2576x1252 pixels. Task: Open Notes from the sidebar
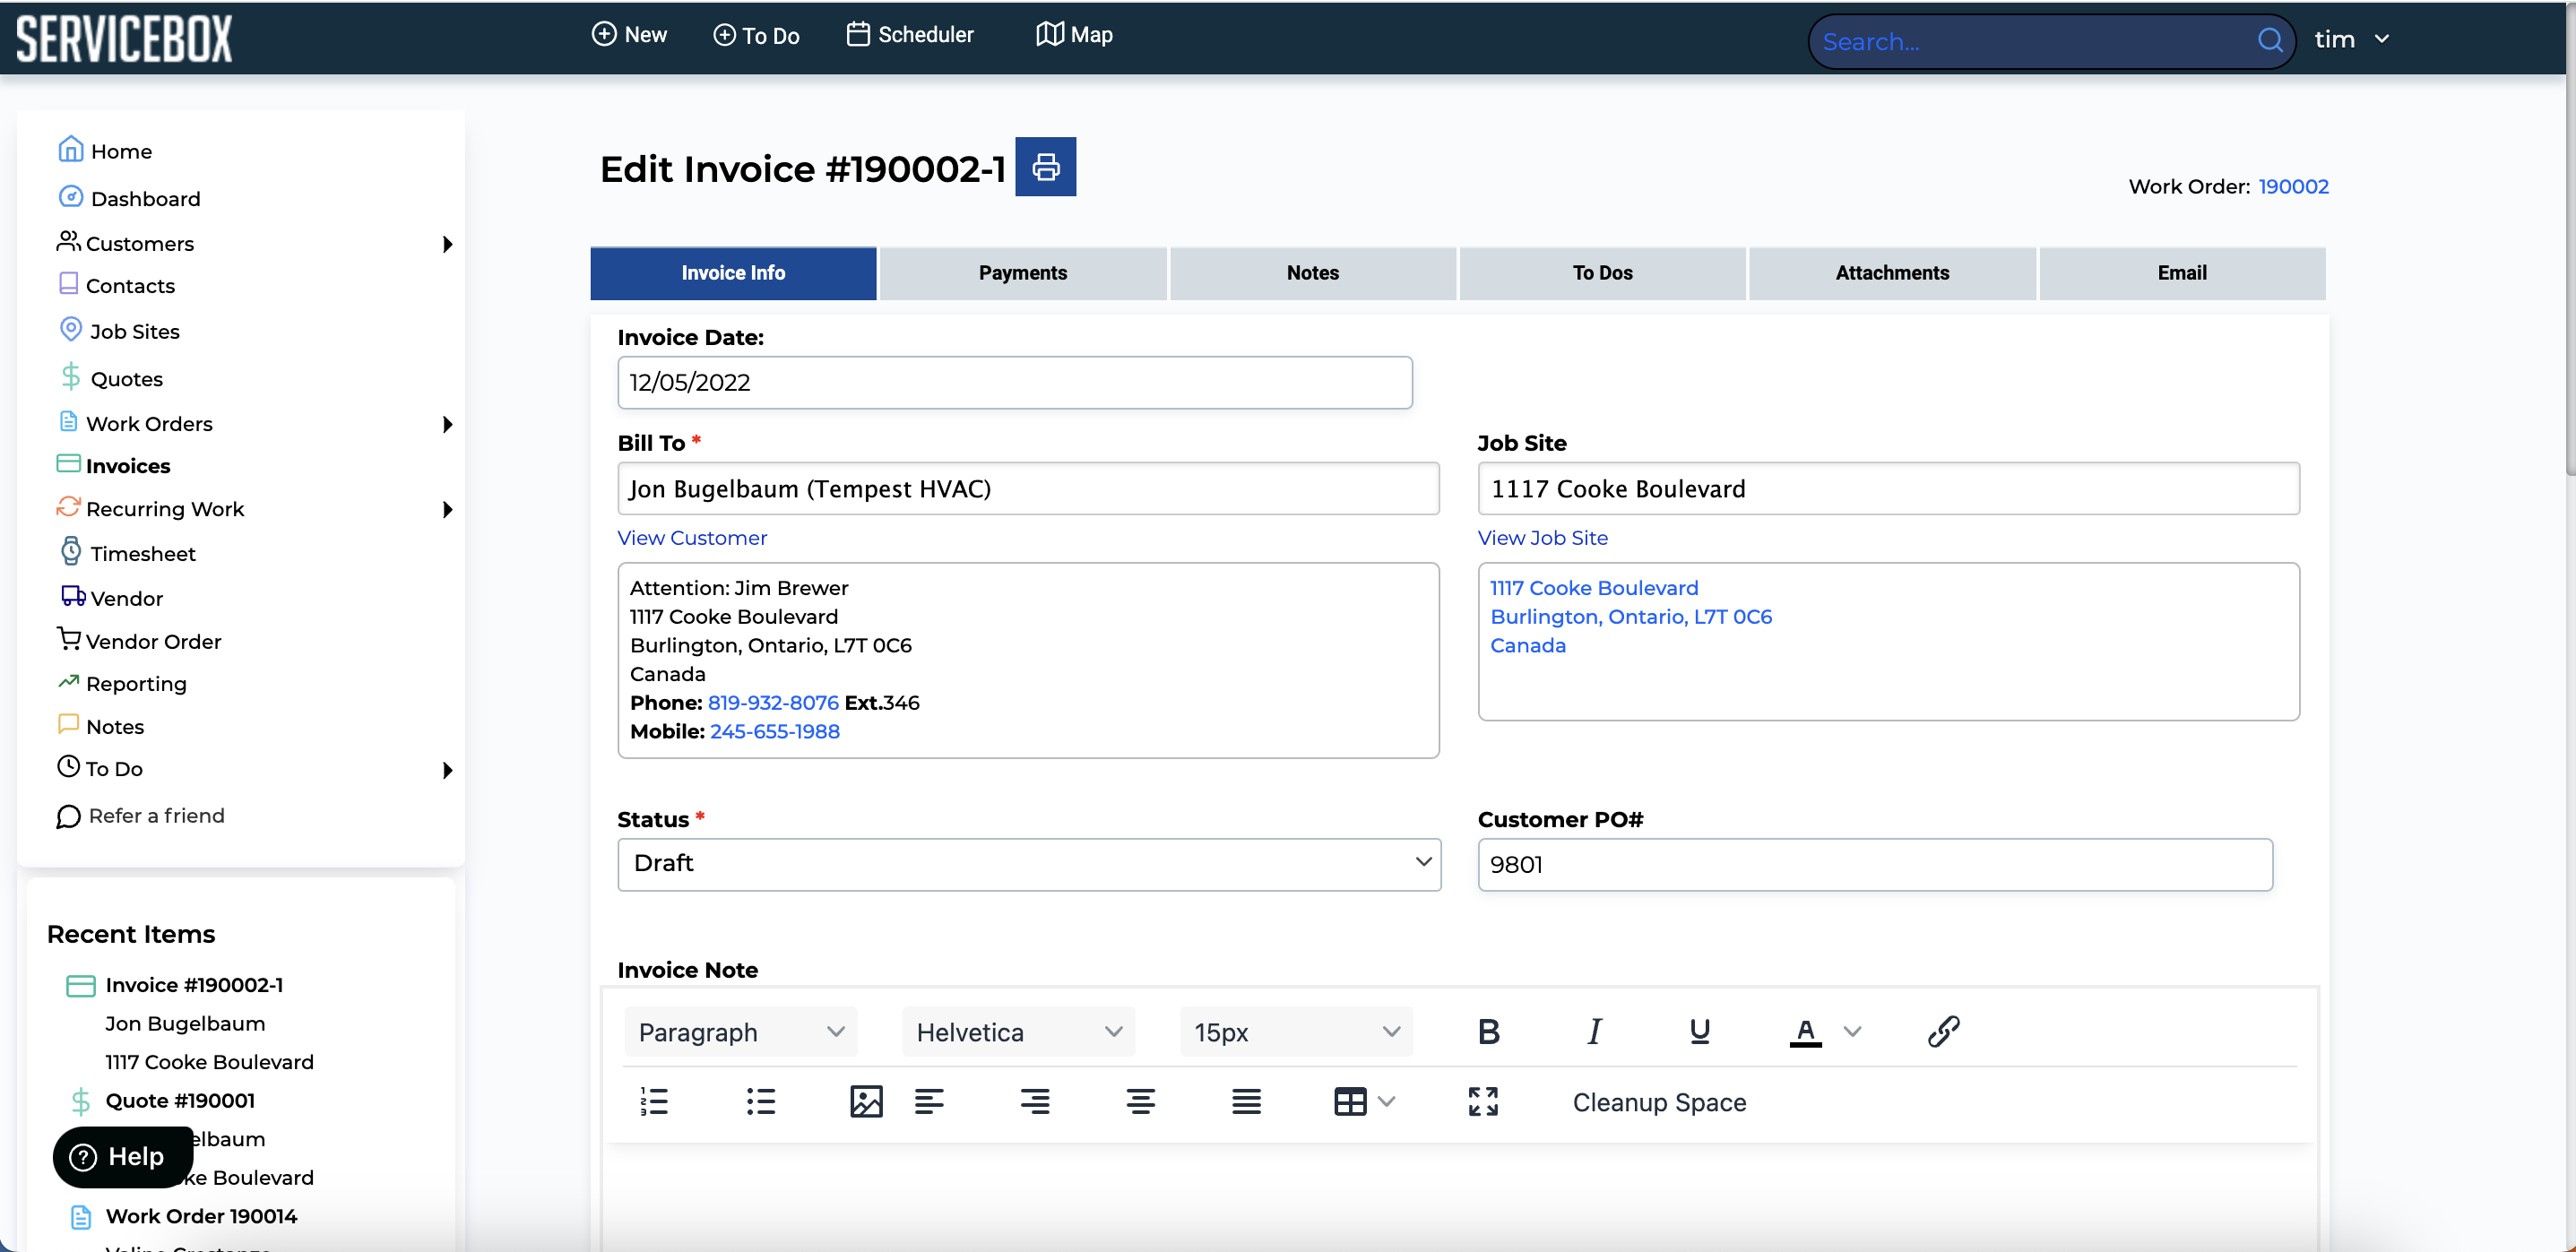102,726
